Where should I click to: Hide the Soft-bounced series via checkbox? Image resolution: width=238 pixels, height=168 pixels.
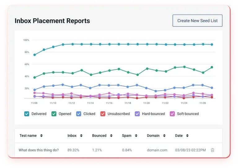(172, 114)
